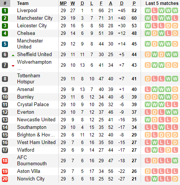Open the Norwich City team link
The width and height of the screenshot is (180, 185).
(31, 179)
